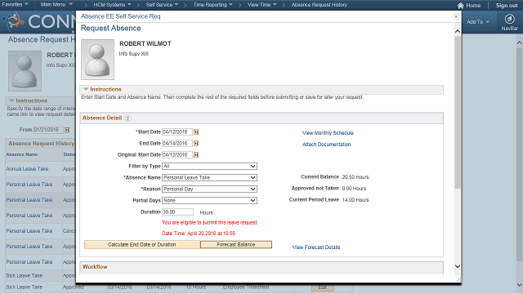The height and width of the screenshot is (294, 523).
Task: Click the dialog vertical scrollbar thumb
Action: click(x=458, y=112)
